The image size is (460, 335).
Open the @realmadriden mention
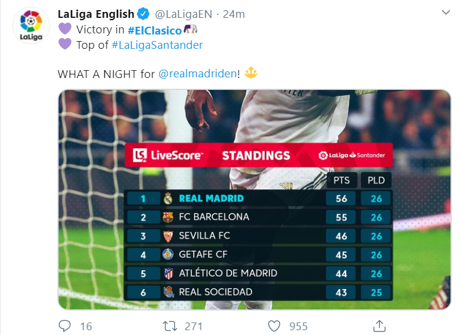click(x=198, y=74)
